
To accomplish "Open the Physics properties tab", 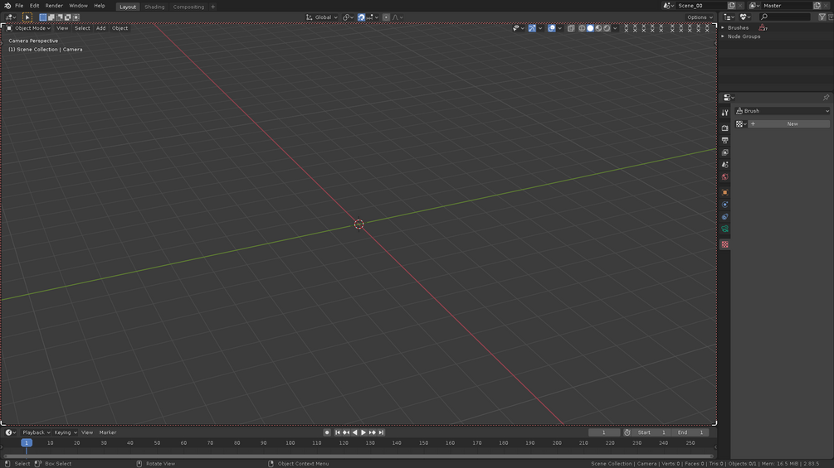I will click(x=724, y=205).
